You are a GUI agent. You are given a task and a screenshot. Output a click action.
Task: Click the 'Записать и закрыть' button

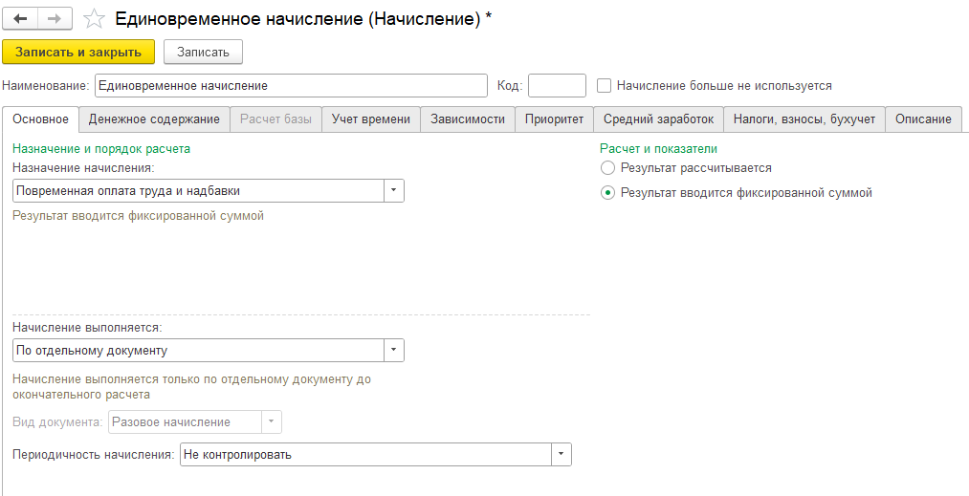pyautogui.click(x=78, y=52)
